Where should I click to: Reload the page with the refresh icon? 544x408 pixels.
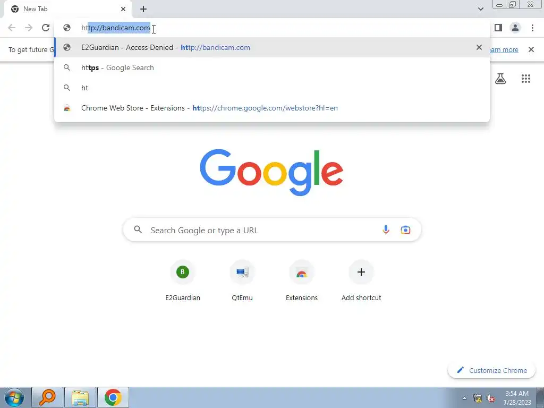[46, 28]
